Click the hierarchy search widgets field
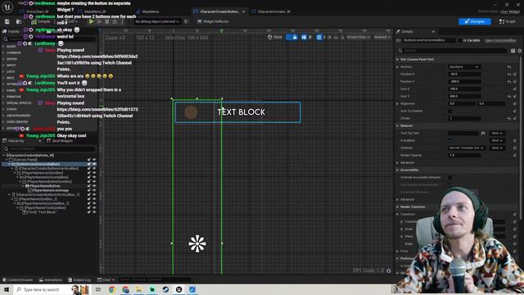This screenshot has width=524, height=295. click(x=49, y=148)
